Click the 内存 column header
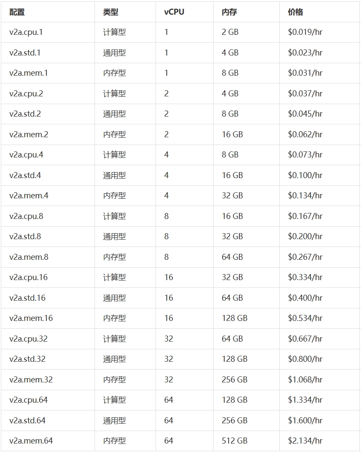 (229, 12)
